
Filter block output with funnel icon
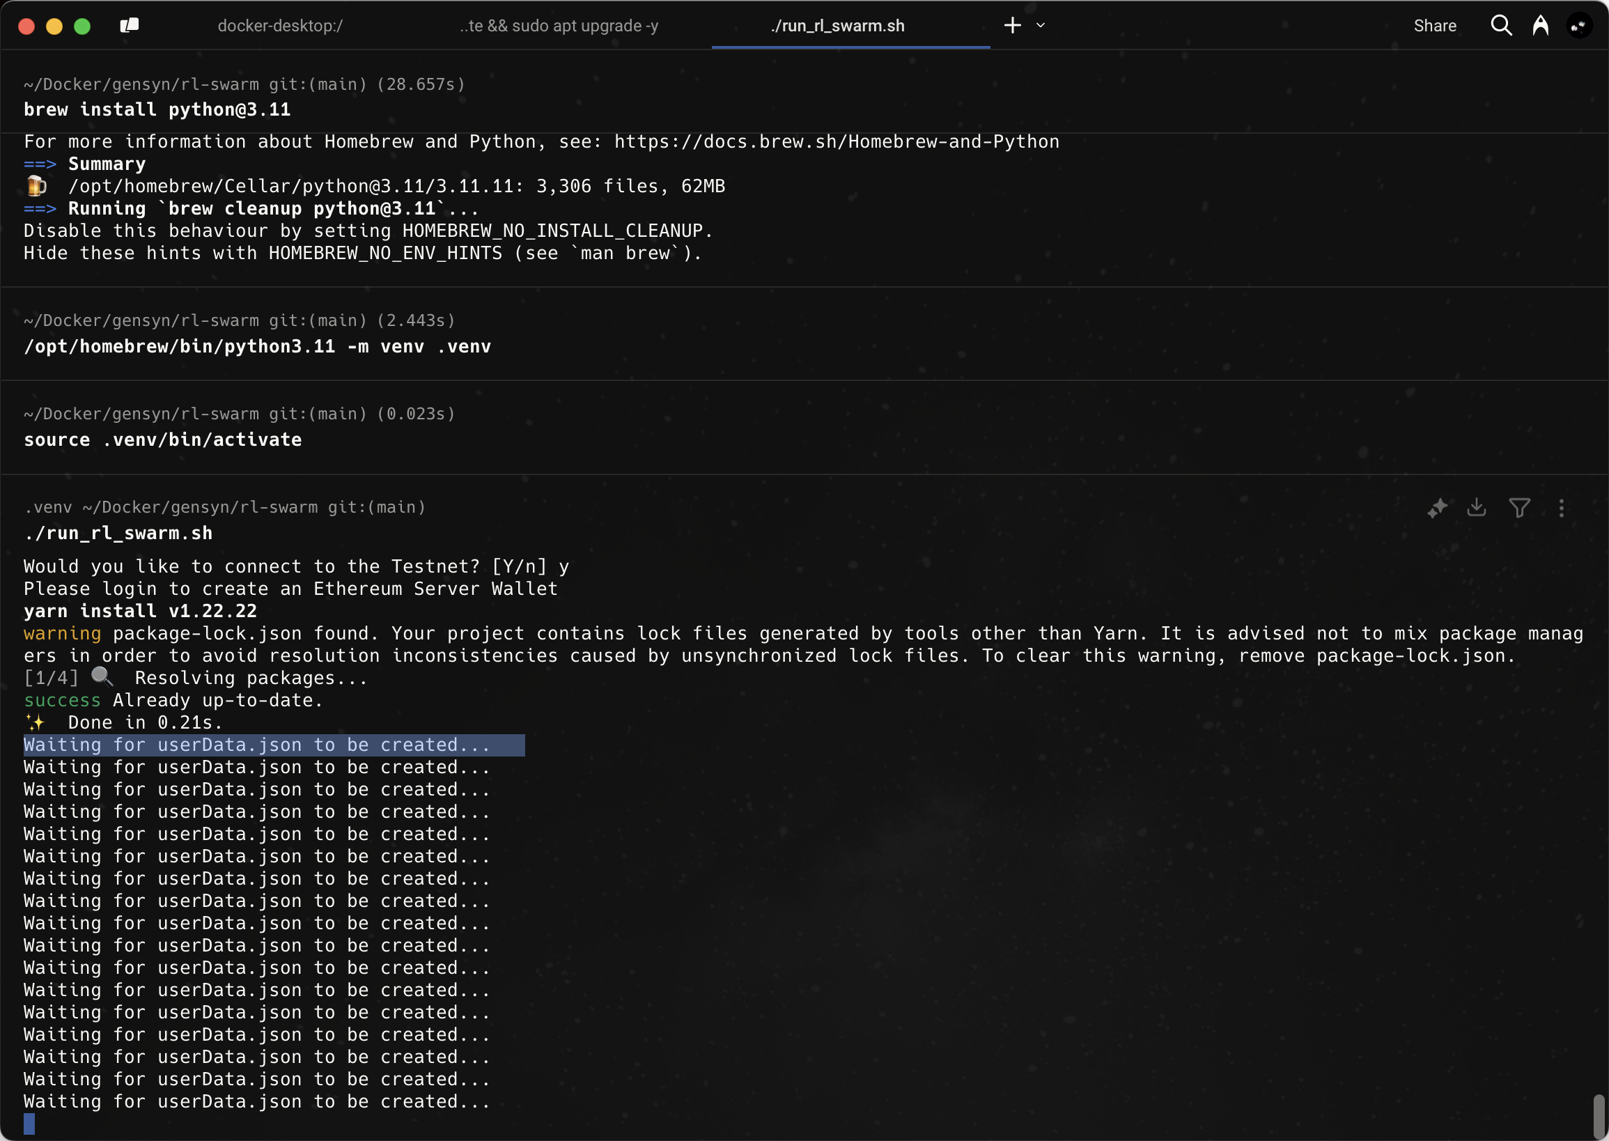click(1519, 508)
